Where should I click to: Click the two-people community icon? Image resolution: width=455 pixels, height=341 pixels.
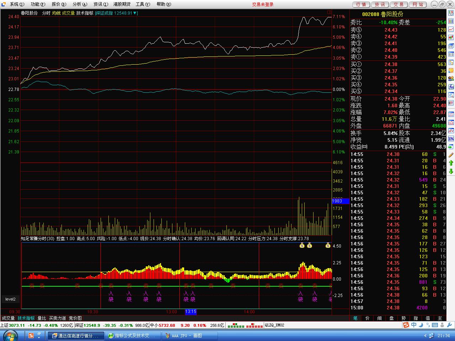point(451,79)
